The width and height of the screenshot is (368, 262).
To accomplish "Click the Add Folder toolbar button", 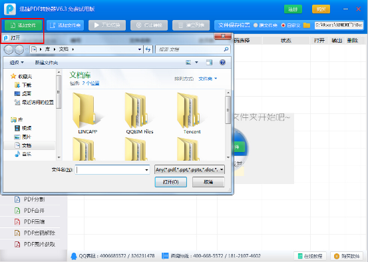I will 65,25.
